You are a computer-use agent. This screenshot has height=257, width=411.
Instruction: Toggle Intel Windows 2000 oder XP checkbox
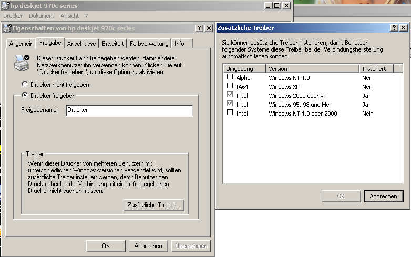(x=230, y=95)
